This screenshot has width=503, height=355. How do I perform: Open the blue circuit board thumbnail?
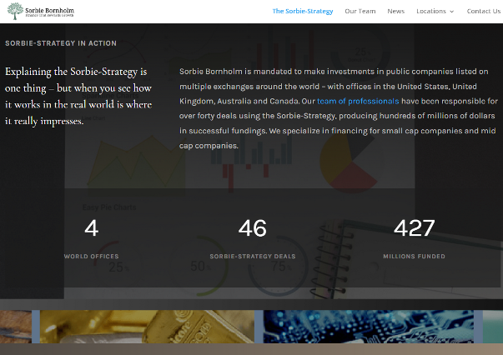369,327
